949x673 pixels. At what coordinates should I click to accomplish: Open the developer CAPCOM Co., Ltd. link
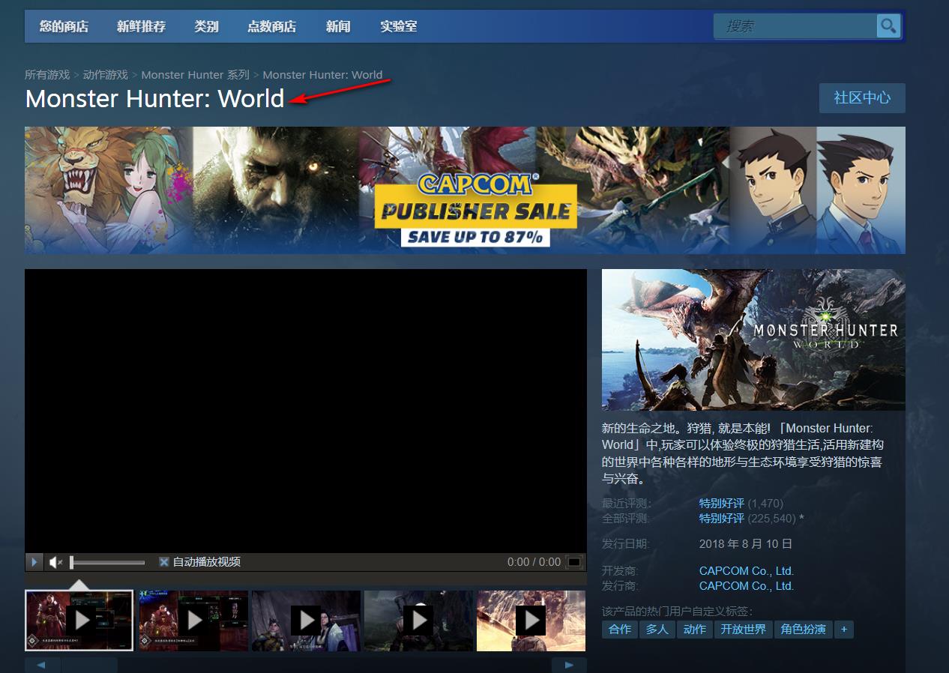pyautogui.click(x=747, y=571)
